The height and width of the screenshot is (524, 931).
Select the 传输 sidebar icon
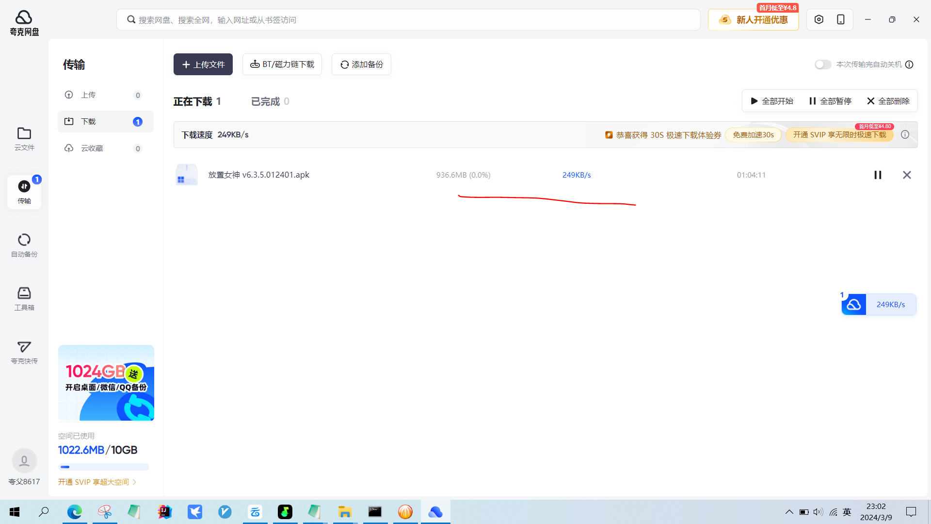(x=24, y=192)
